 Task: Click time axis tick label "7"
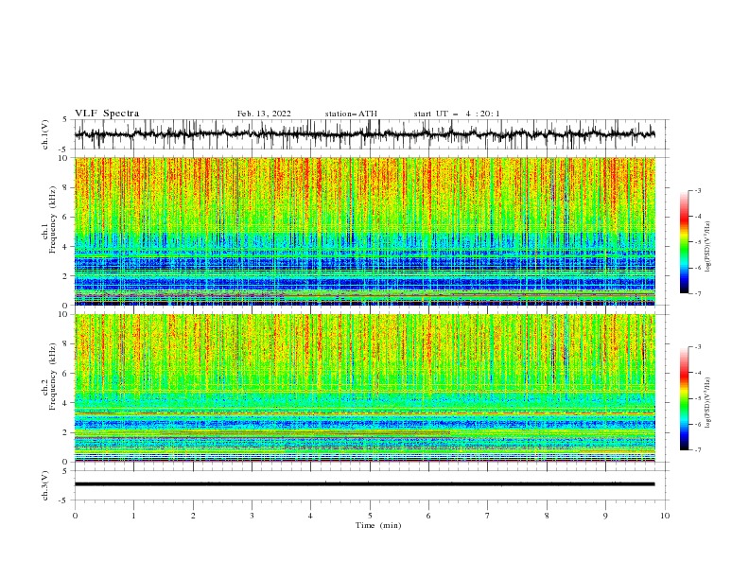coord(488,516)
